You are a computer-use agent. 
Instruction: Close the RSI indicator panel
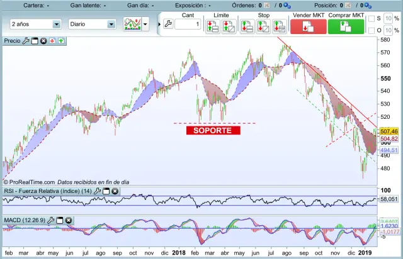coord(115,191)
